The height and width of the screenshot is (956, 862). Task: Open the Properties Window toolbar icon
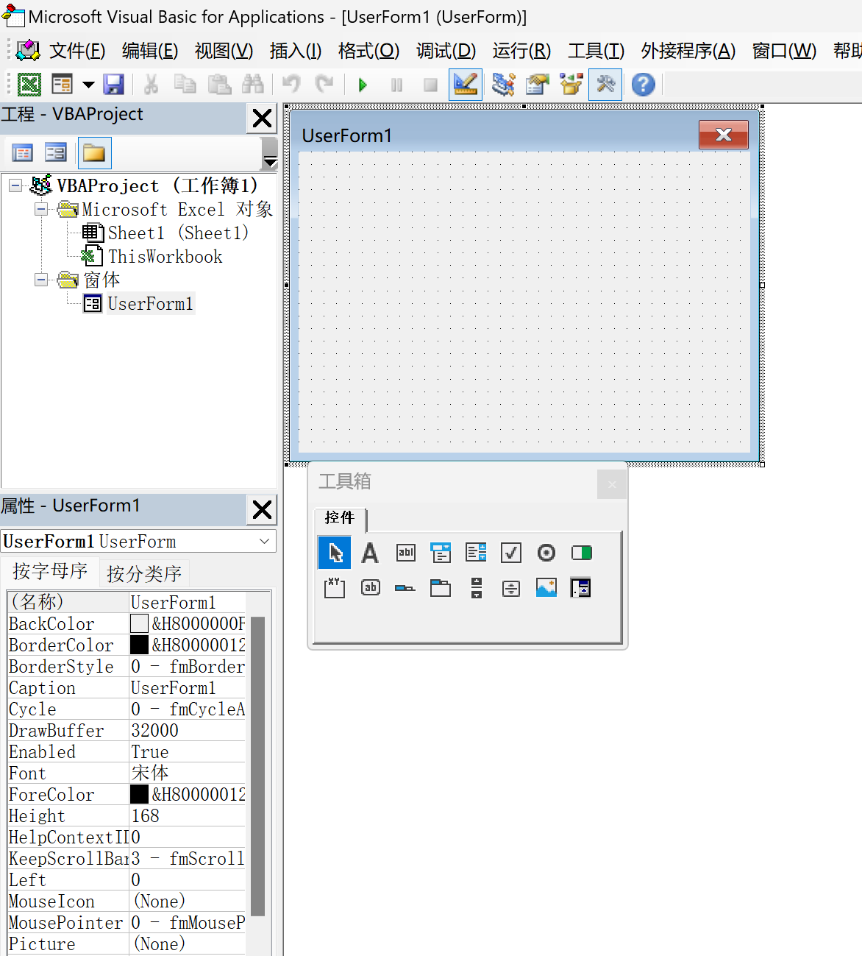pos(538,85)
